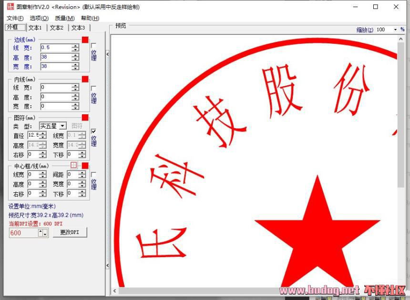Click 预览尺寸 size text

(x=46, y=215)
